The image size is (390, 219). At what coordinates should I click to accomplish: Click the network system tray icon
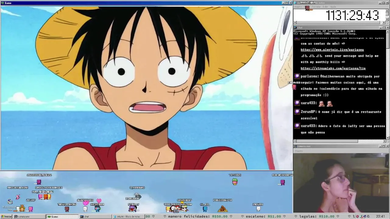click(365, 217)
